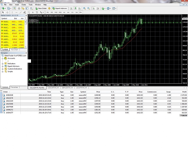
Task: Click the New Chart toolbar icon
Action: pyautogui.click(x=3, y=8)
